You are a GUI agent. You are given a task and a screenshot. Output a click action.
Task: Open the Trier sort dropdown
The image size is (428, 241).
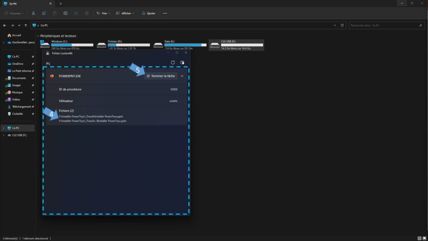point(103,13)
